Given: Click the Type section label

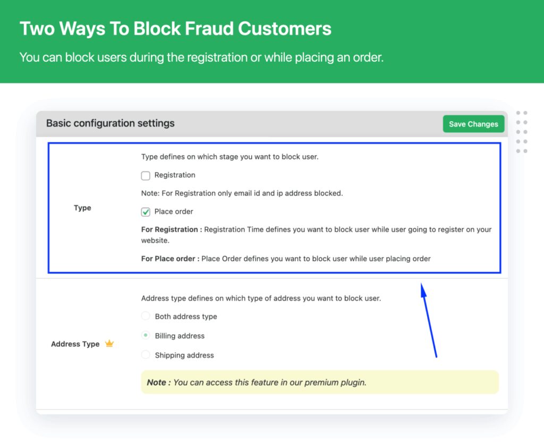Looking at the screenshot, I should click(82, 208).
